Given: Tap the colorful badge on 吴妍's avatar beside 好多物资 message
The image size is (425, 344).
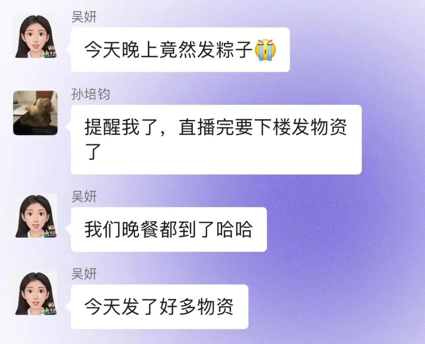Looking at the screenshot, I should point(50,309).
